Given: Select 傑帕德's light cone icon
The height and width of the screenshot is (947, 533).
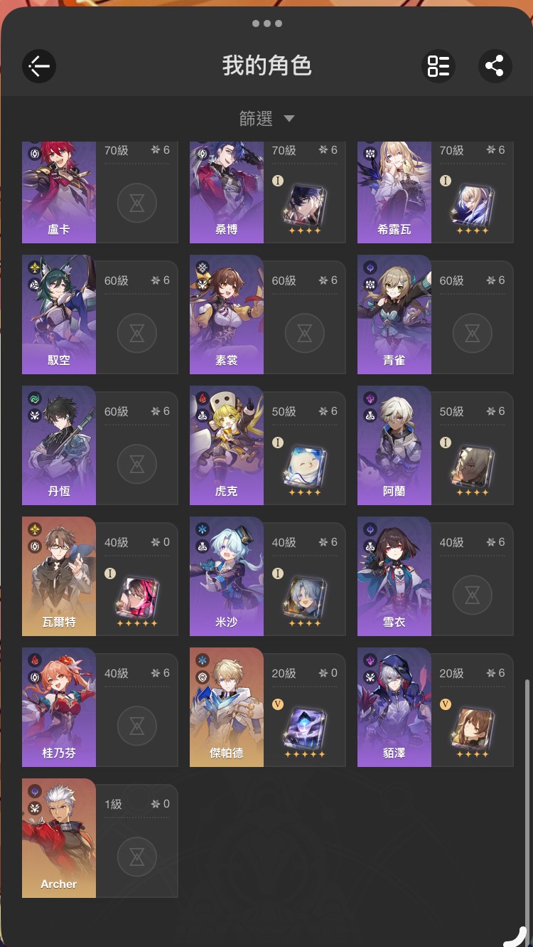Looking at the screenshot, I should [305, 726].
